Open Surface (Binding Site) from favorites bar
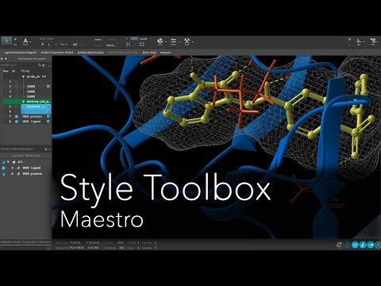This screenshot has height=286, width=381. [90, 52]
